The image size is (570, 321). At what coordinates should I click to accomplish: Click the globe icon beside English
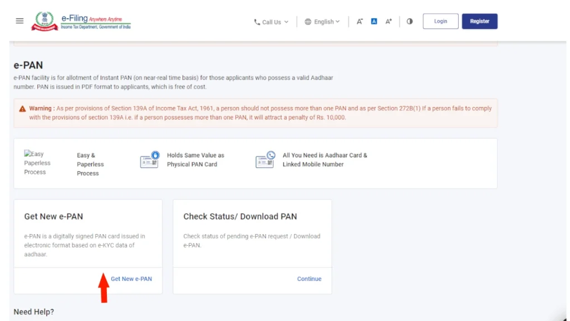308,22
